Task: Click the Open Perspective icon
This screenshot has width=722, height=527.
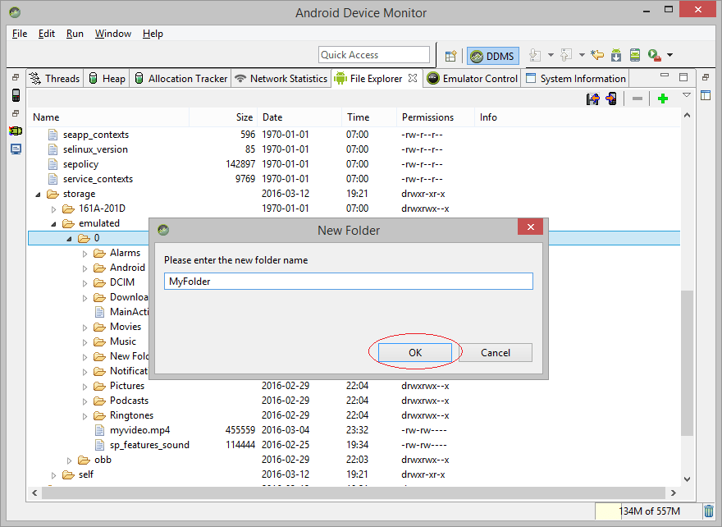Action: pyautogui.click(x=450, y=56)
